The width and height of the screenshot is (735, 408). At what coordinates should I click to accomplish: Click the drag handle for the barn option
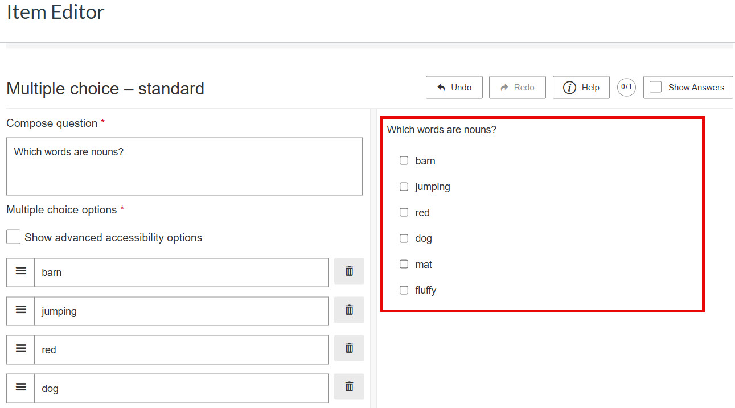coord(20,272)
